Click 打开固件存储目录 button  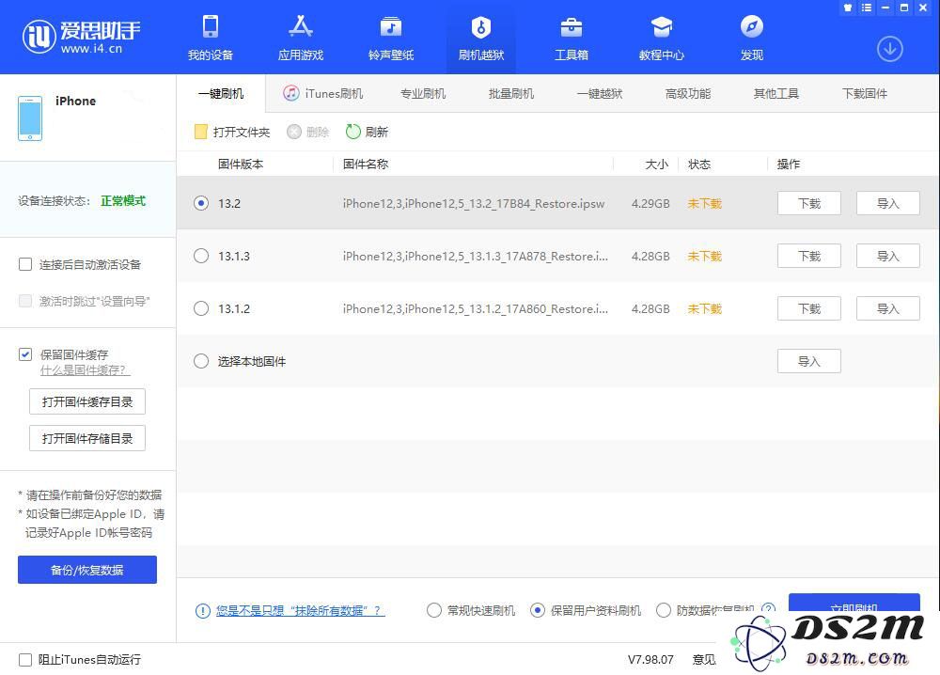click(x=87, y=438)
